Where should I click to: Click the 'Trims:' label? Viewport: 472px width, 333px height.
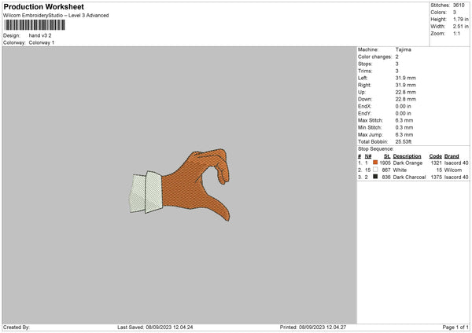(365, 71)
